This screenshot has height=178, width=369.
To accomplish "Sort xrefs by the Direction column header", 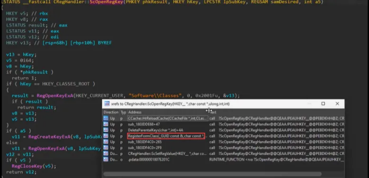I will click(111, 112).
